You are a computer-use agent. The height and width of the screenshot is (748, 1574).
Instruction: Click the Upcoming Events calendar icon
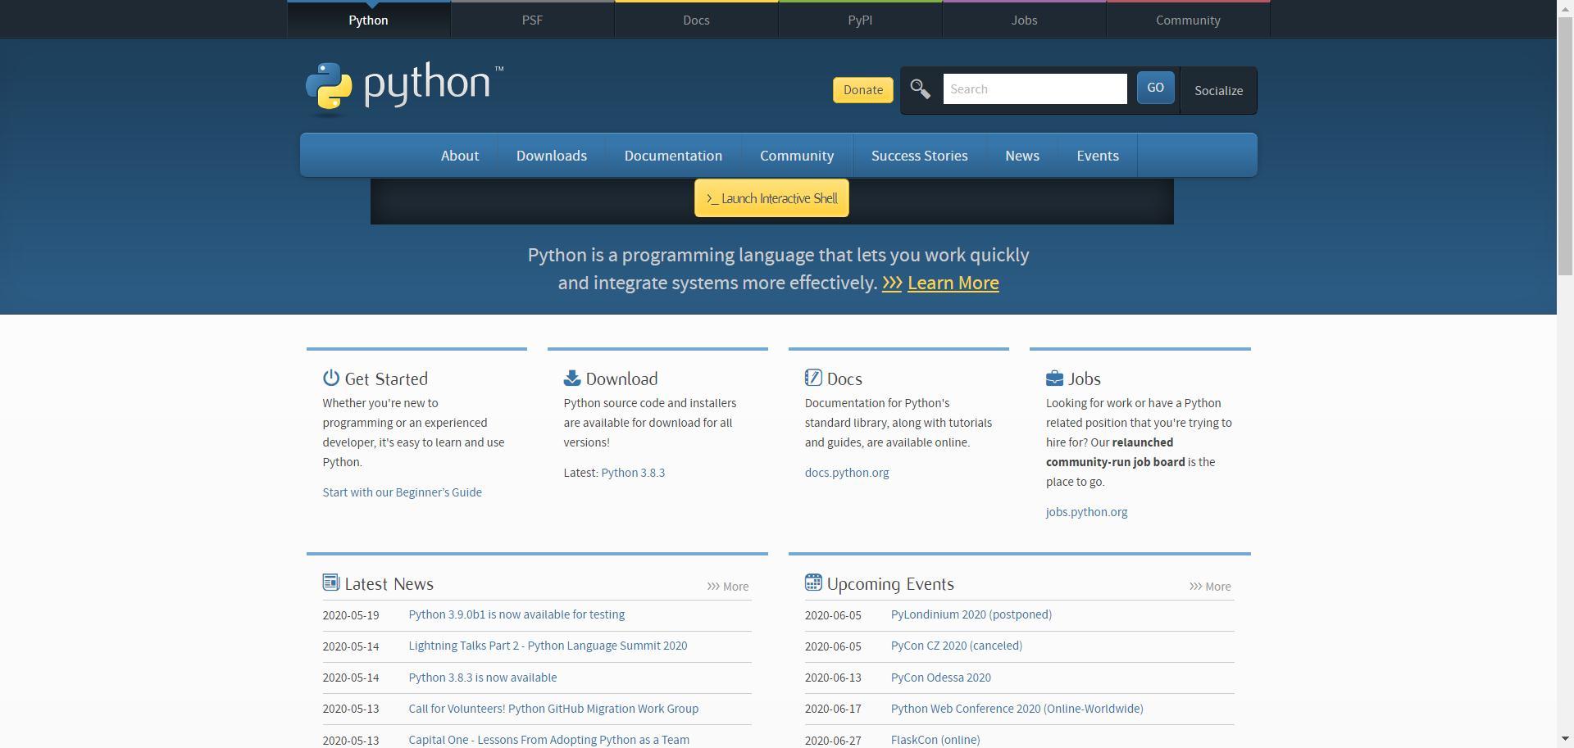[813, 582]
